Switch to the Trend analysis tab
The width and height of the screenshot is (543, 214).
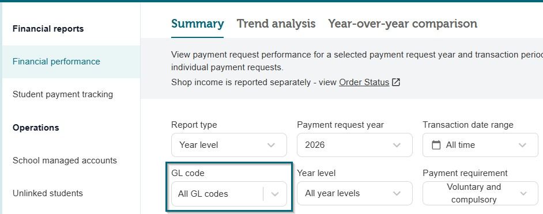276,24
